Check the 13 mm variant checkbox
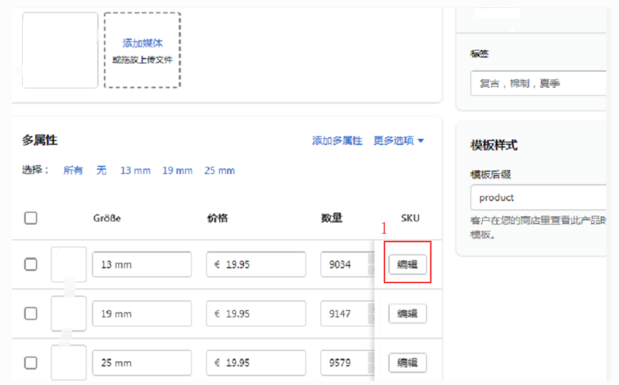The height and width of the screenshot is (385, 619). point(31,264)
